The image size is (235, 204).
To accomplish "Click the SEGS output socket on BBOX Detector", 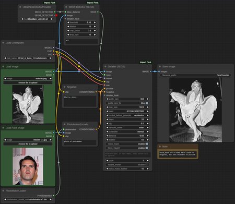I will click(98, 12).
